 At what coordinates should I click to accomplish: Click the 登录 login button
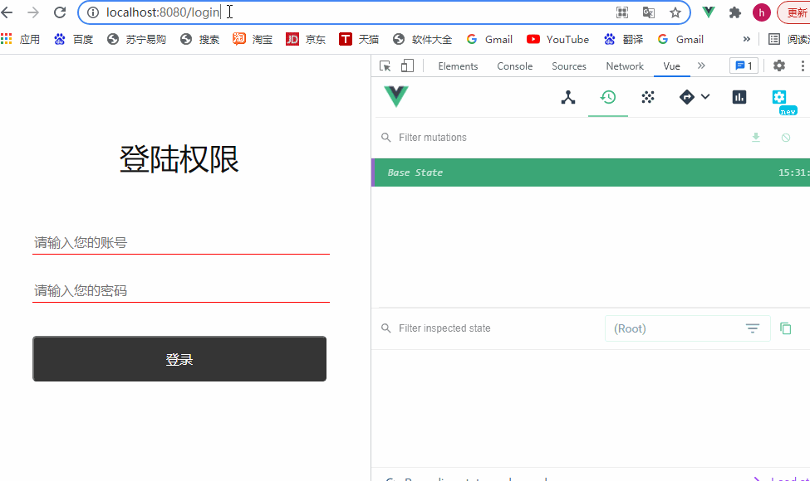pyautogui.click(x=179, y=358)
